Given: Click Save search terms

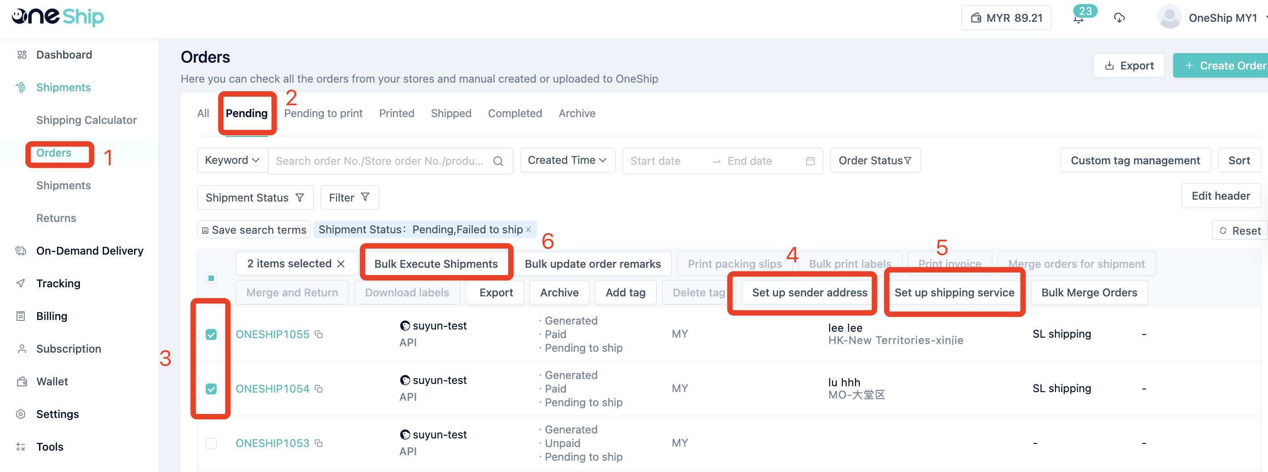Looking at the screenshot, I should [253, 230].
